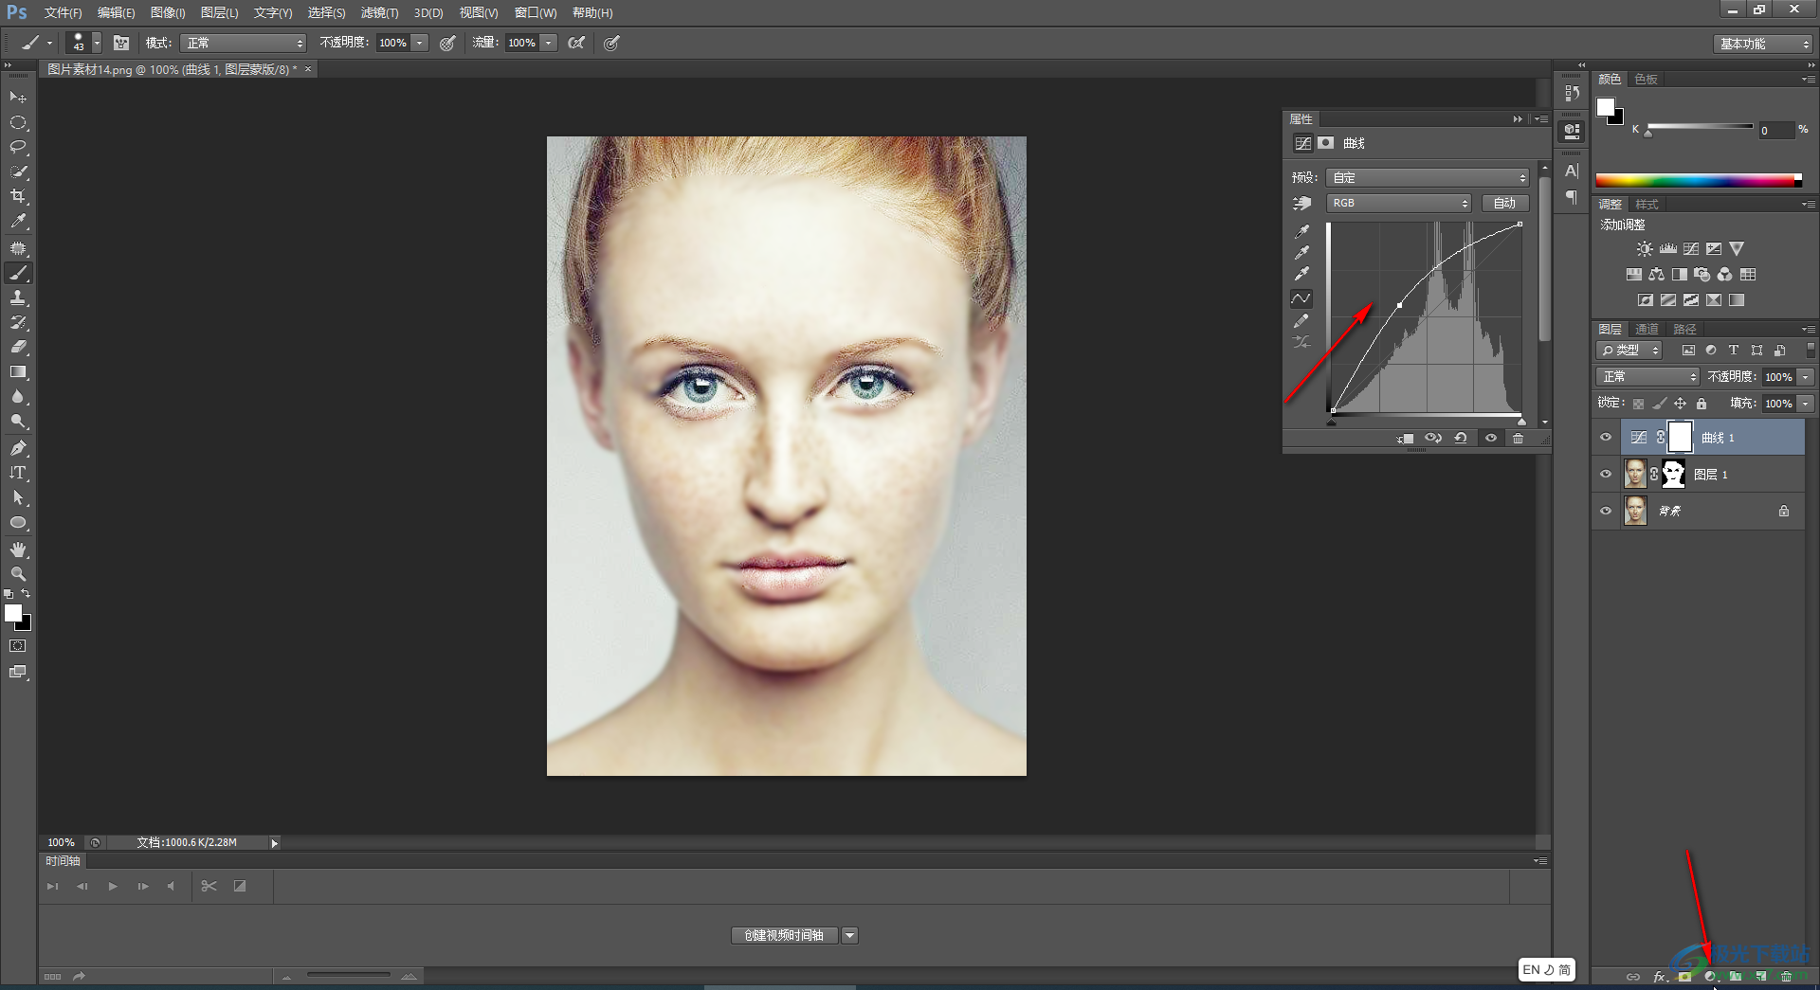Image resolution: width=1820 pixels, height=990 pixels.
Task: Switch to the 样式 tab
Action: pos(1647,204)
